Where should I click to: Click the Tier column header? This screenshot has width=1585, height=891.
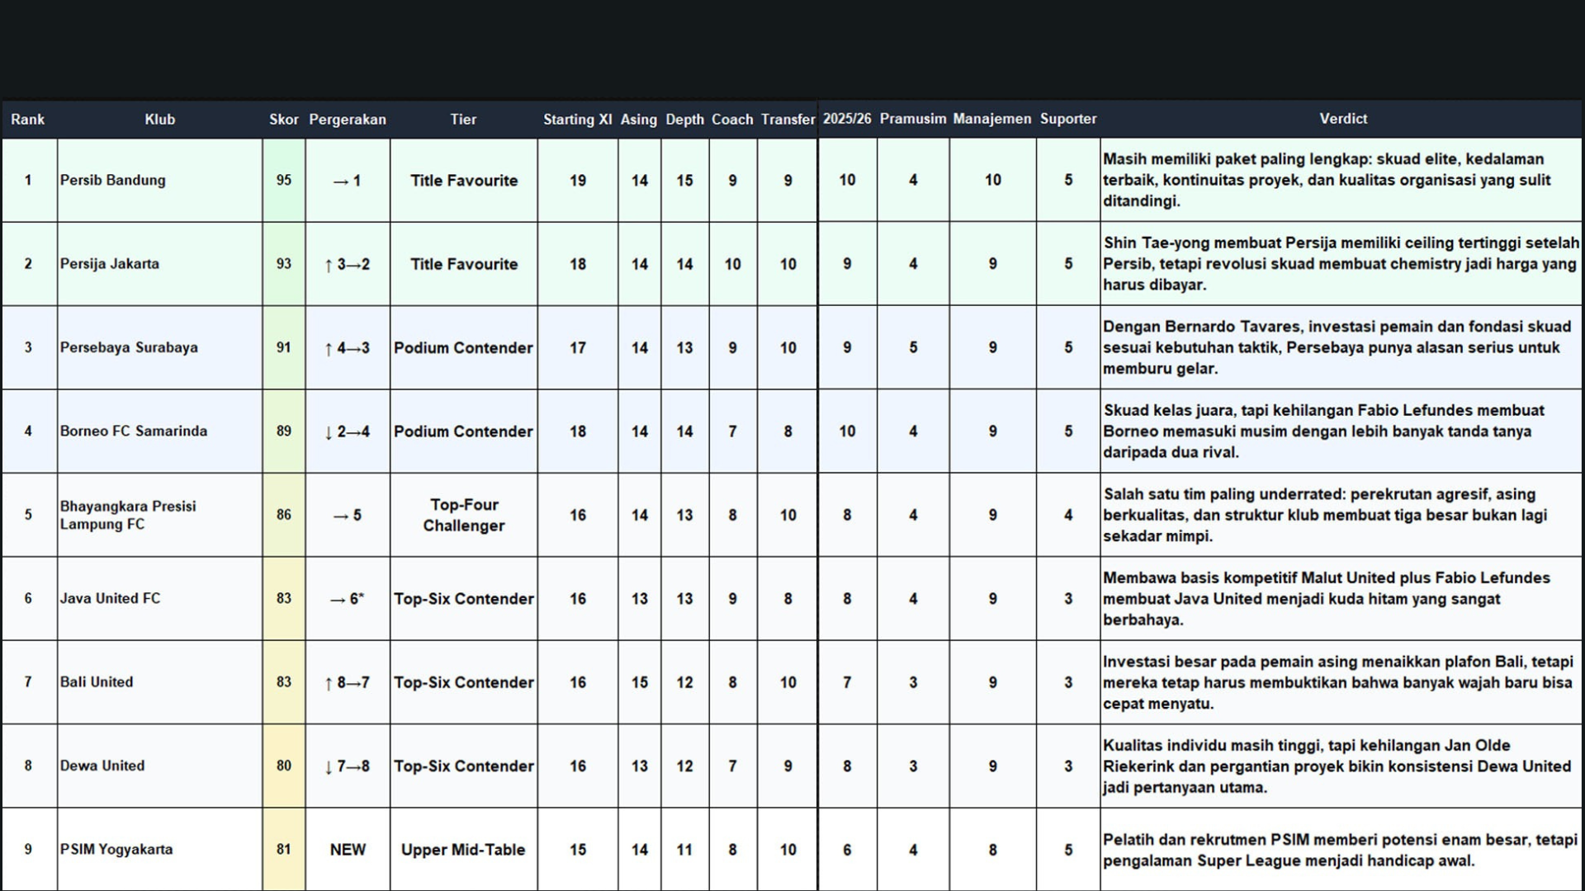pos(463,120)
